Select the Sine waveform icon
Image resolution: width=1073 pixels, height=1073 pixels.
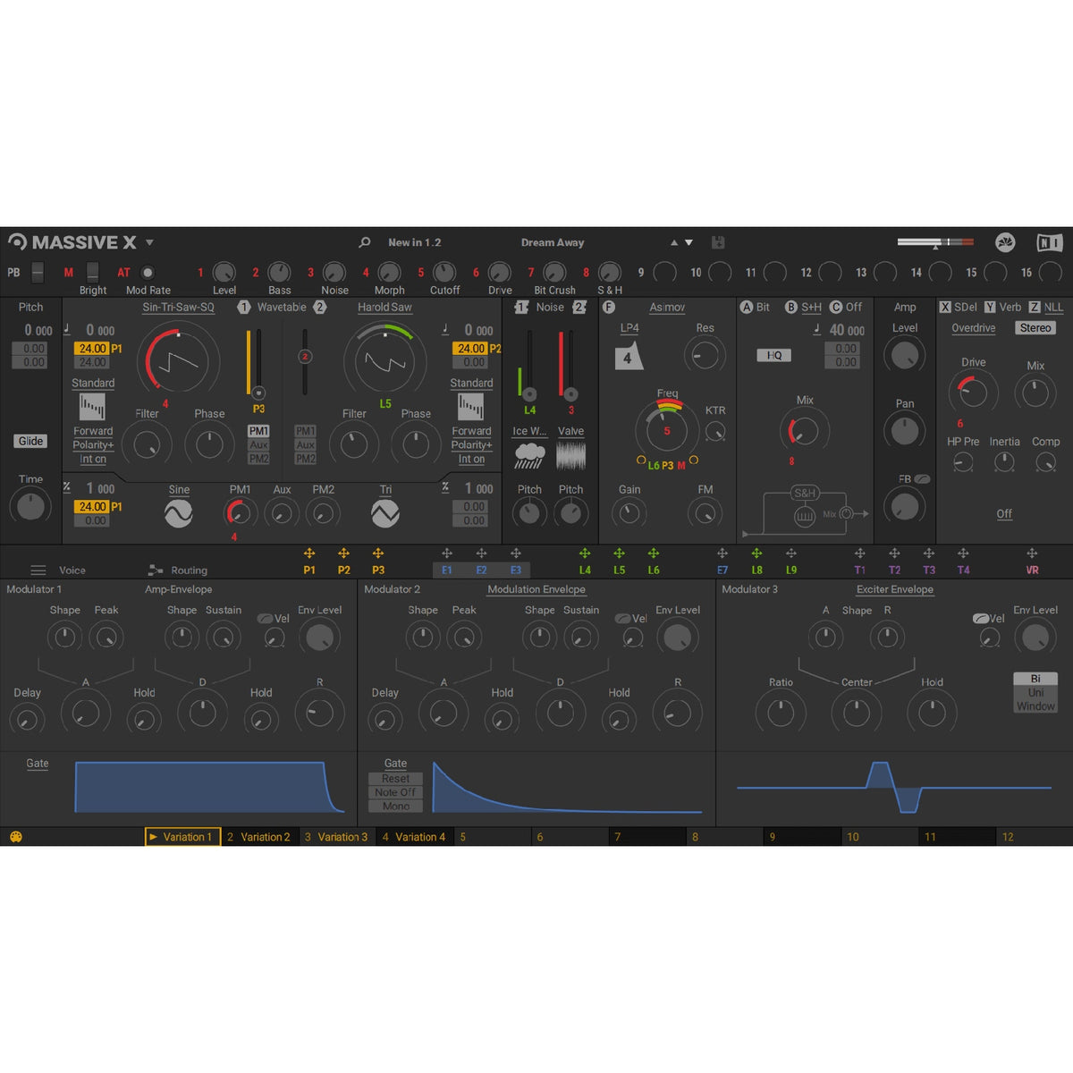(178, 513)
